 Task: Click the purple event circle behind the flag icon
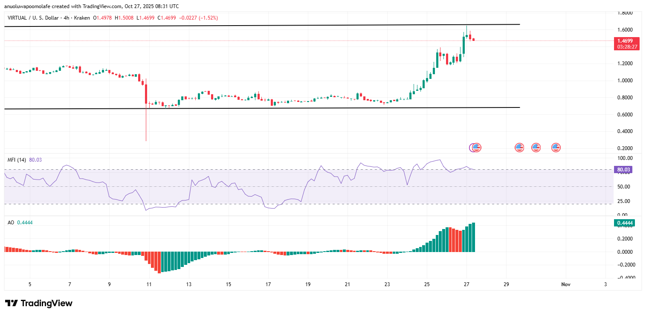point(471,148)
